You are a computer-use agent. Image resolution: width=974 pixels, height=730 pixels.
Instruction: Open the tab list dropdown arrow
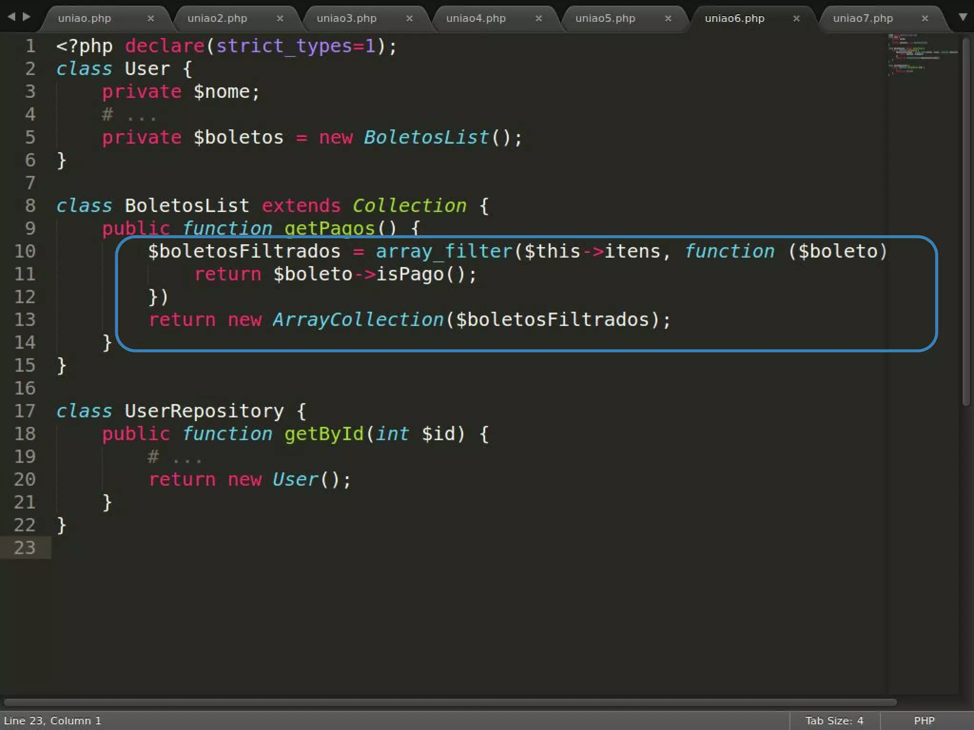[963, 17]
